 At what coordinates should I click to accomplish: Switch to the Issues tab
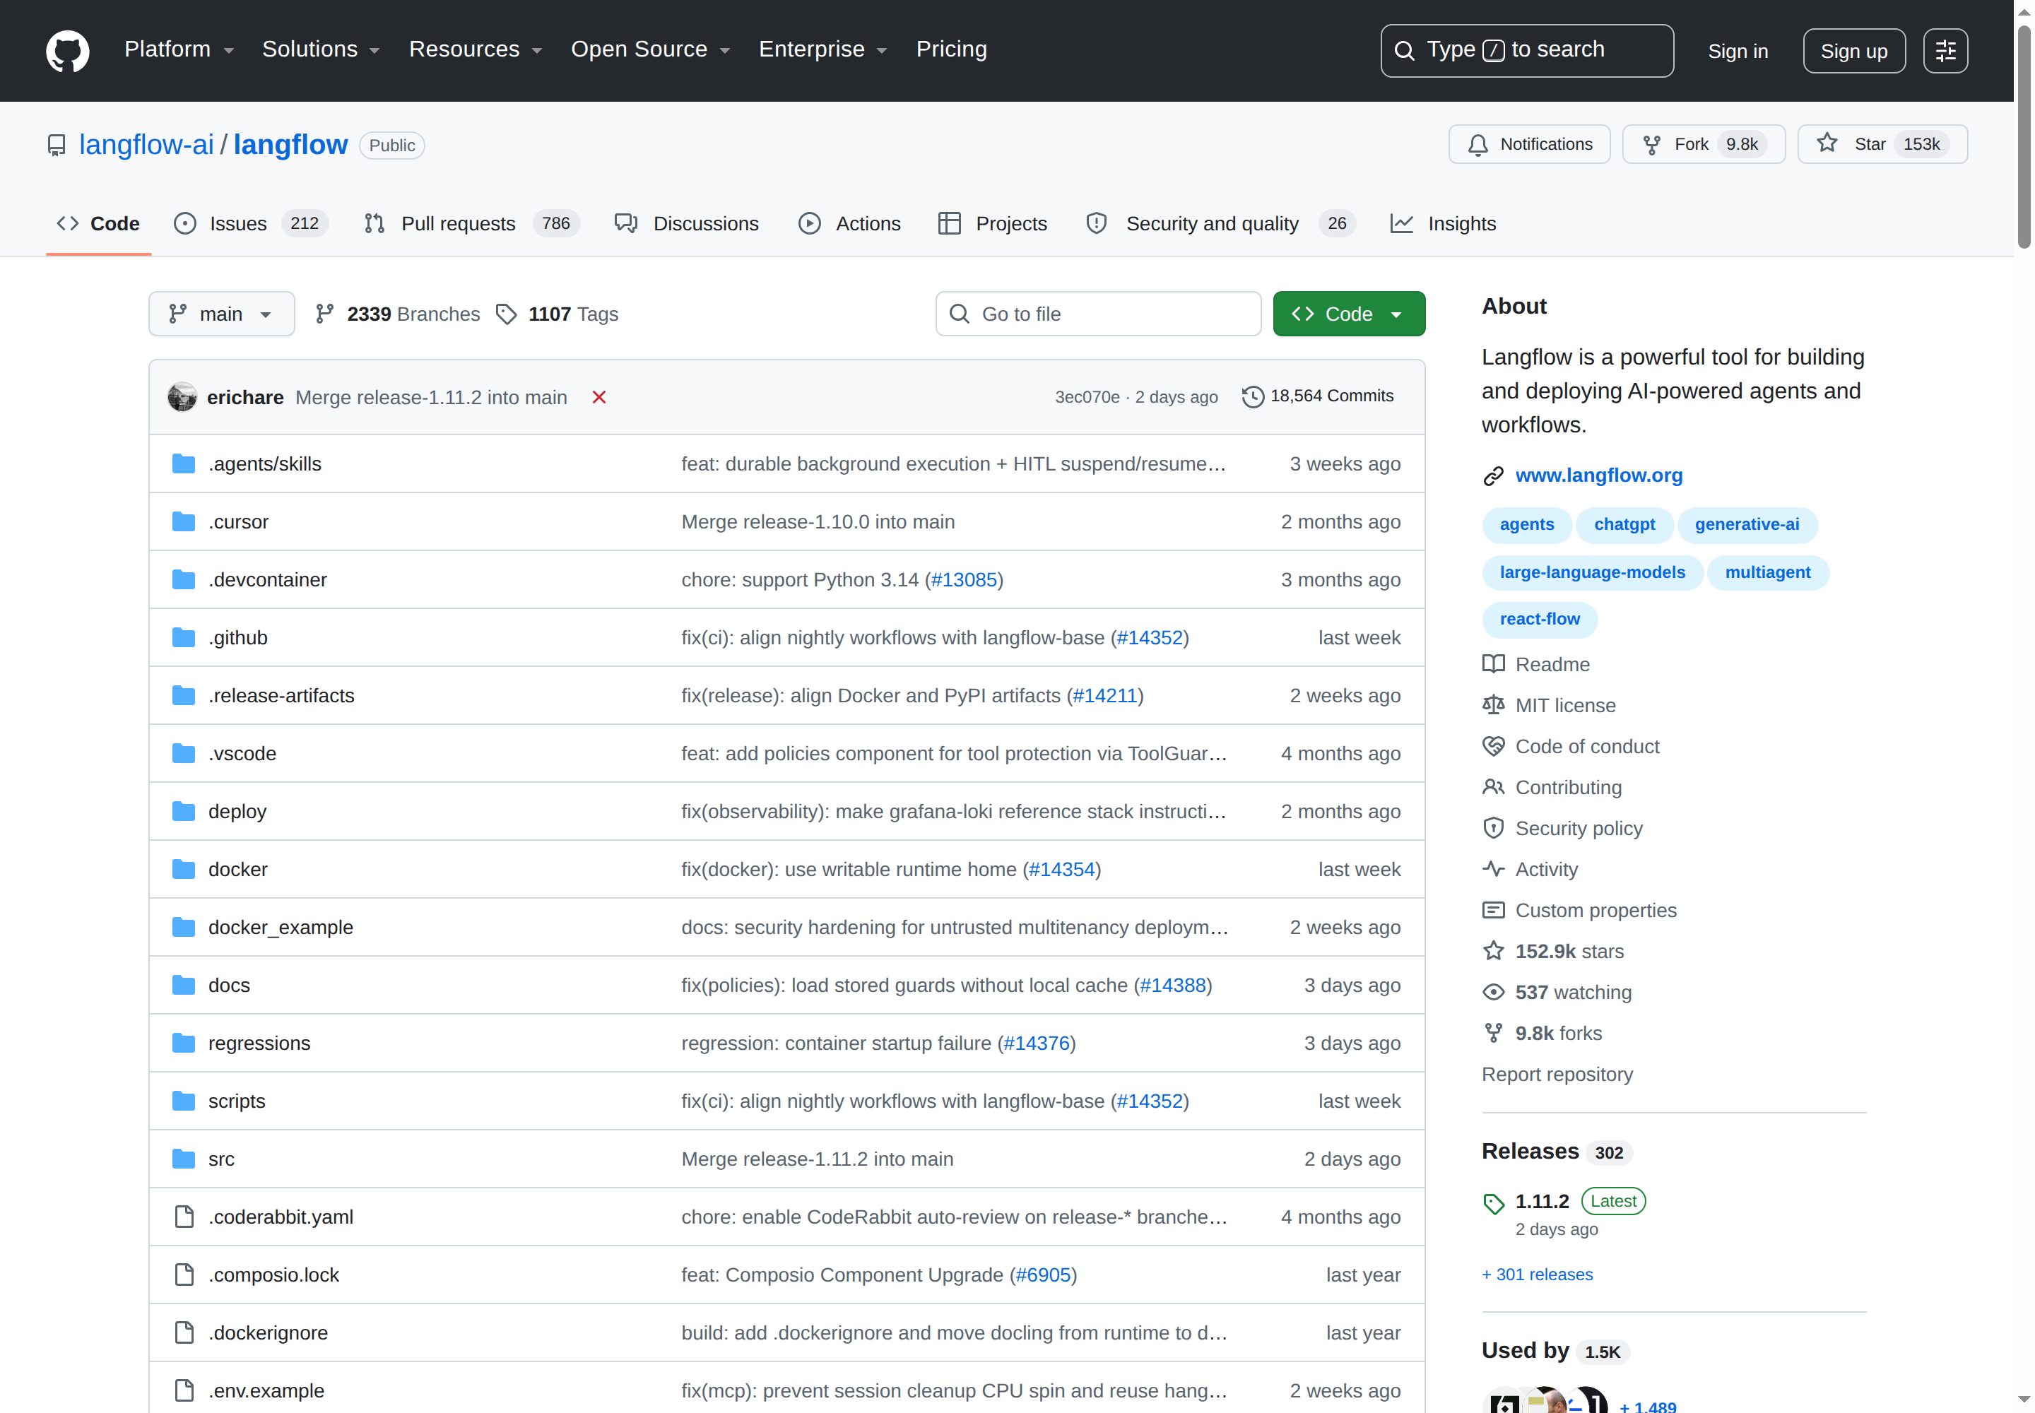click(x=251, y=223)
